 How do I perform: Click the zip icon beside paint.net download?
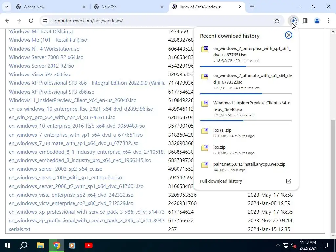pyautogui.click(x=205, y=165)
